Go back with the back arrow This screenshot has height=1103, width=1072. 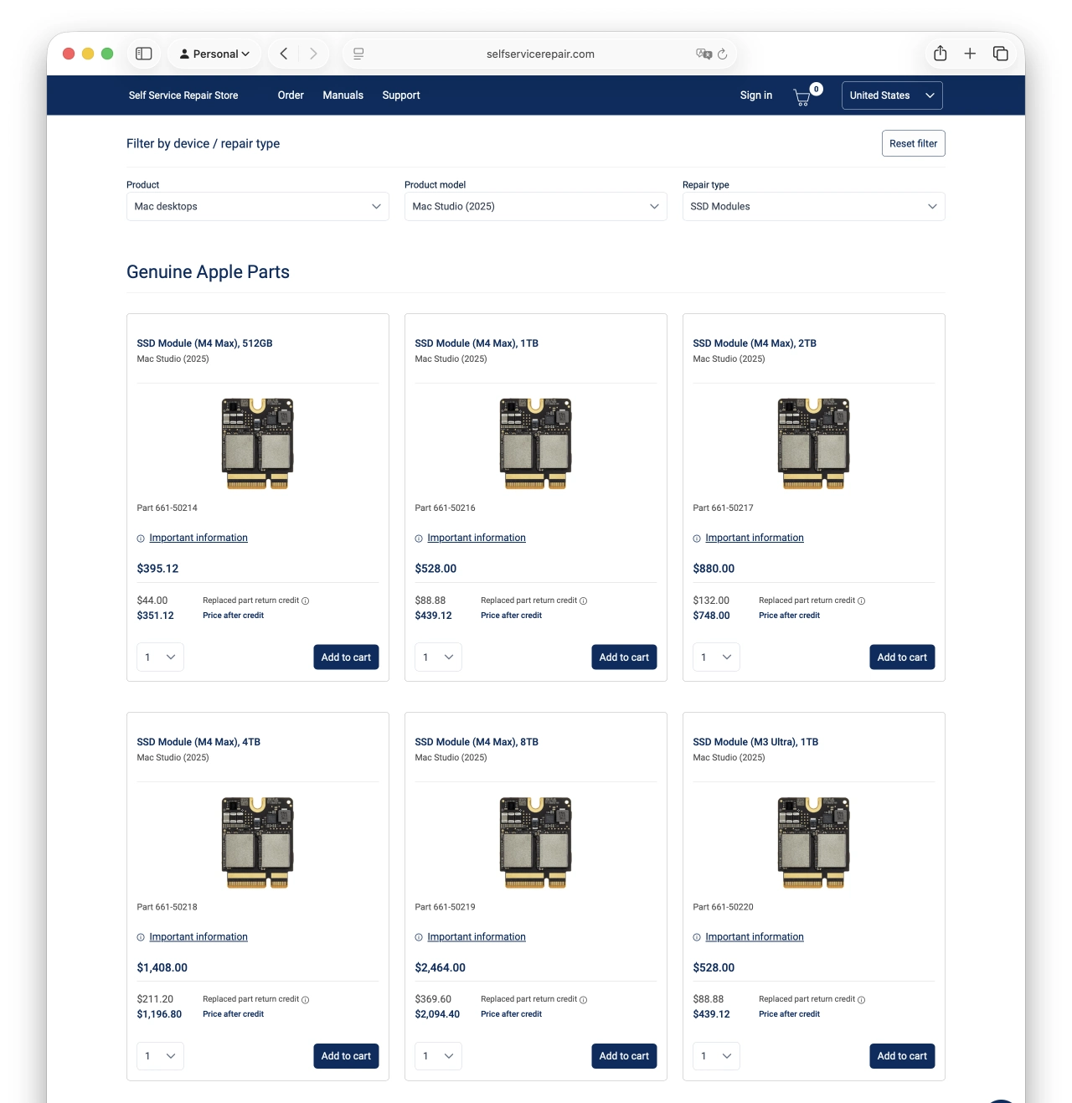[284, 54]
